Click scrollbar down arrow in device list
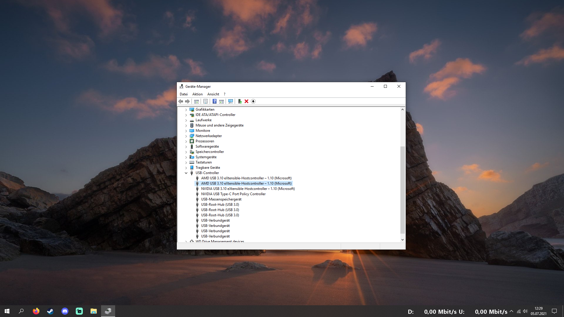564x317 pixels. 402,240
